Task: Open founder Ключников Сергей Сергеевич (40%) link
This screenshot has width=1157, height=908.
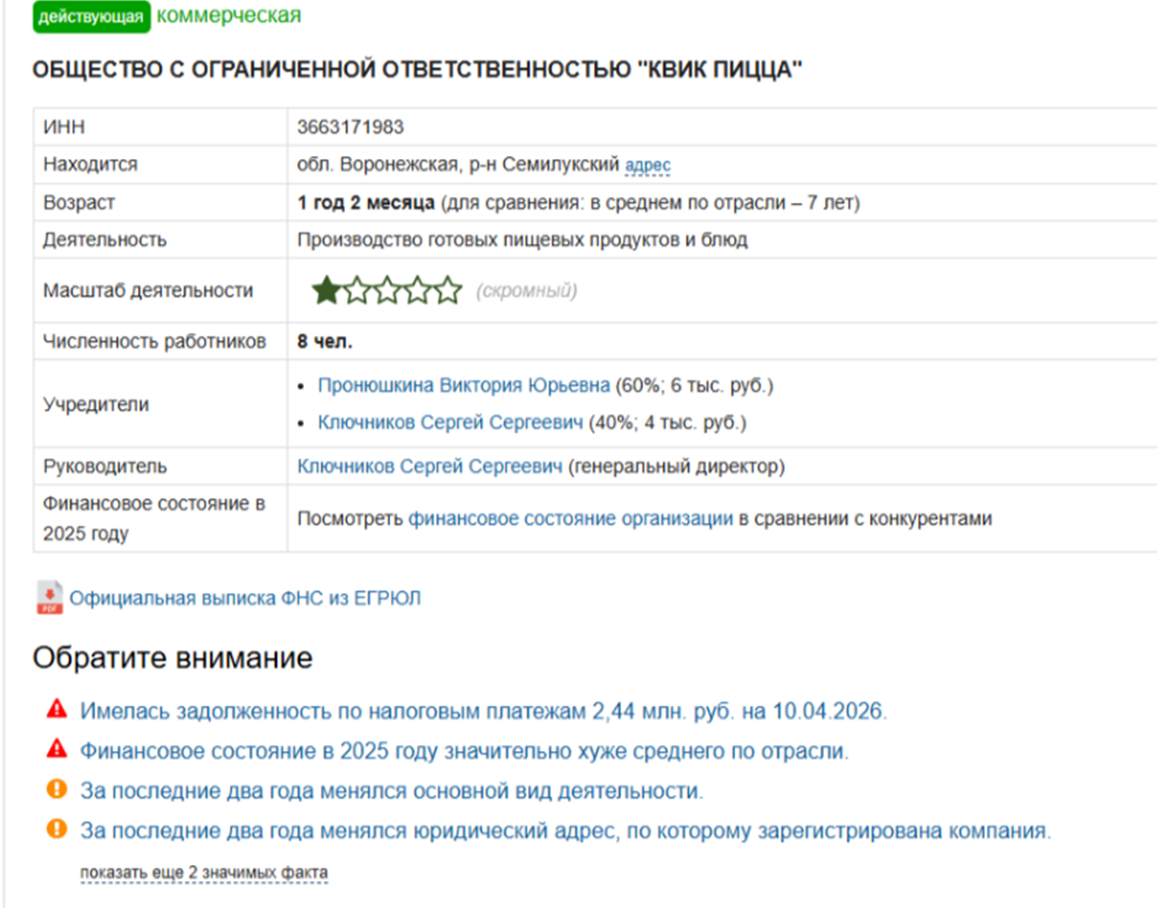Action: pos(450,423)
